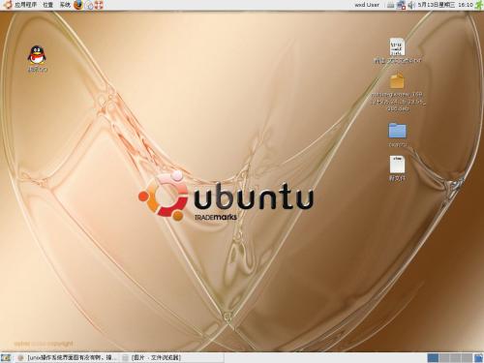484x363 pixels.
Task: Open the volume speaker icon
Action: point(411,5)
